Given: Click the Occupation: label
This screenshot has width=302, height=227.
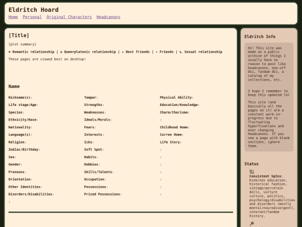Looking at the screenshot, I should pos(95,179).
